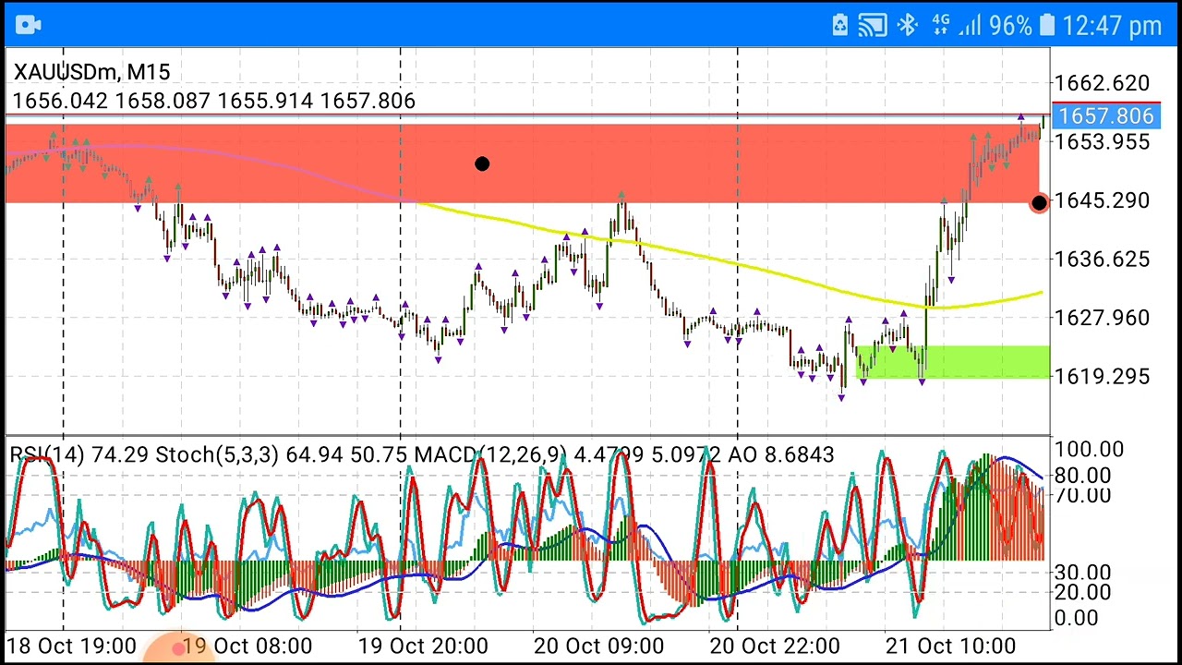The height and width of the screenshot is (665, 1182).
Task: Tap the 19 Oct 20:00 time label
Action: coord(423,647)
